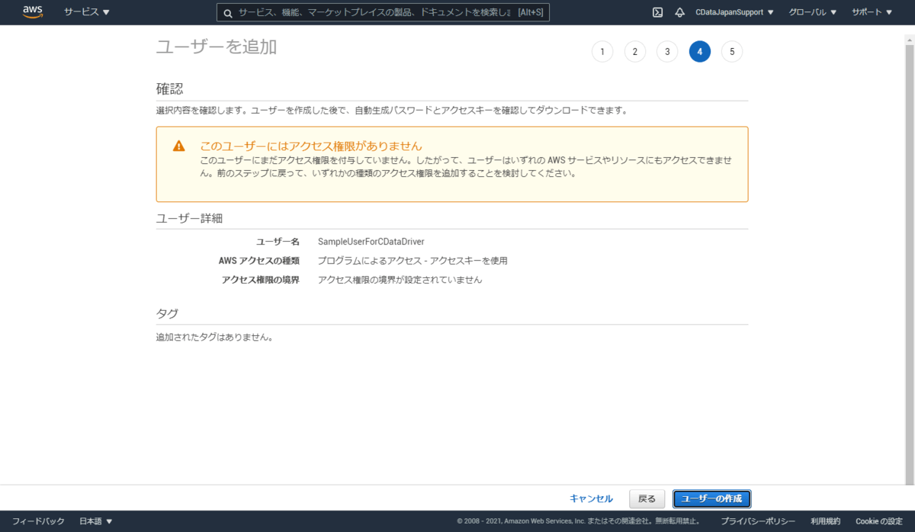Go to wizard step 2
915x532 pixels.
tap(634, 51)
